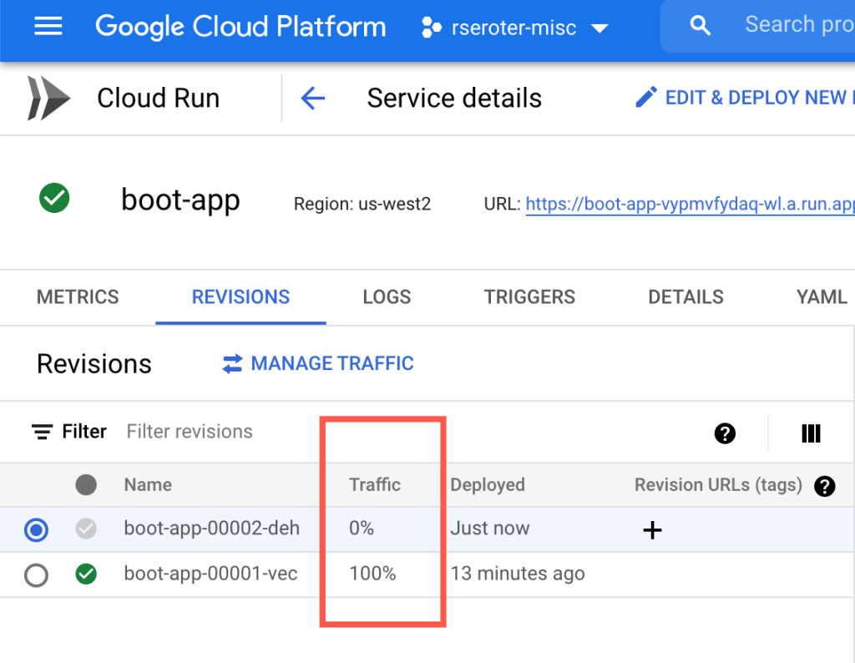Click the Traffic column header
855x663 pixels.
tap(375, 485)
